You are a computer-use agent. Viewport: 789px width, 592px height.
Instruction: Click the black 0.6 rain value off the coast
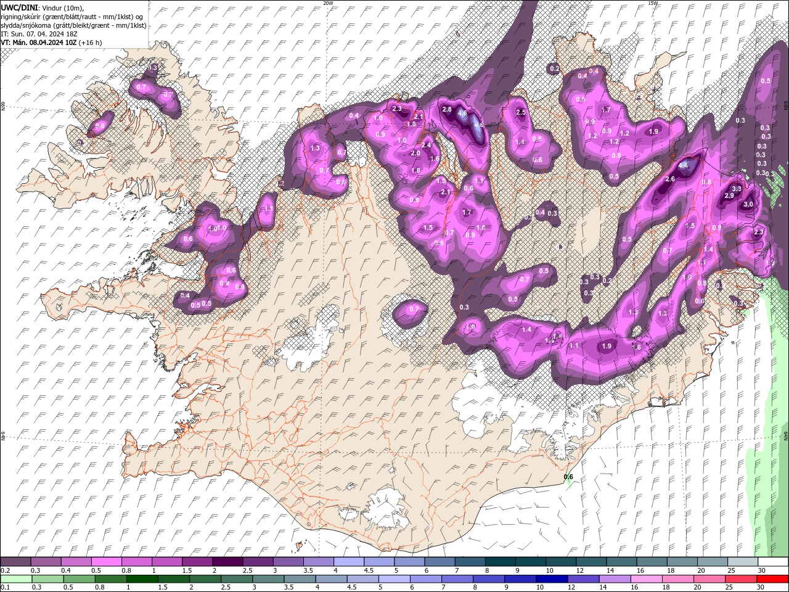click(x=568, y=477)
